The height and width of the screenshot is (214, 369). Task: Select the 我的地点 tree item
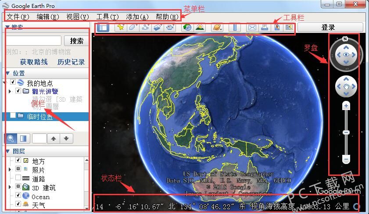click(x=40, y=83)
